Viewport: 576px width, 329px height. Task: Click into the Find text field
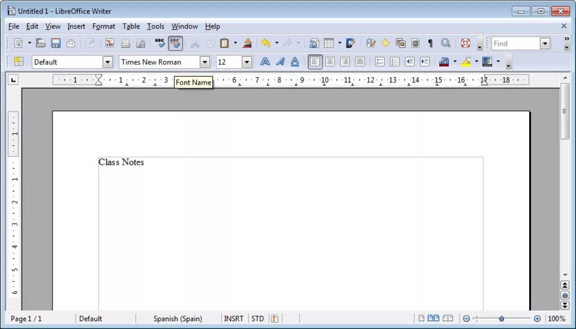[516, 43]
